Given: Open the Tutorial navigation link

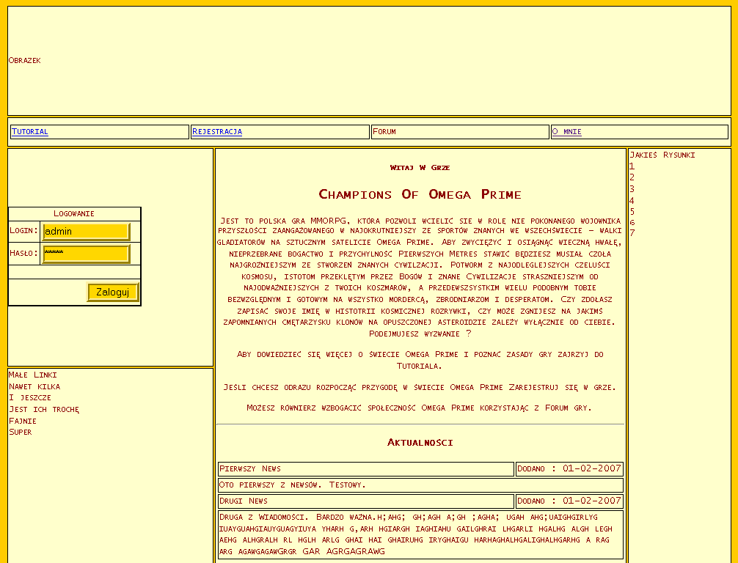Looking at the screenshot, I should (x=30, y=132).
